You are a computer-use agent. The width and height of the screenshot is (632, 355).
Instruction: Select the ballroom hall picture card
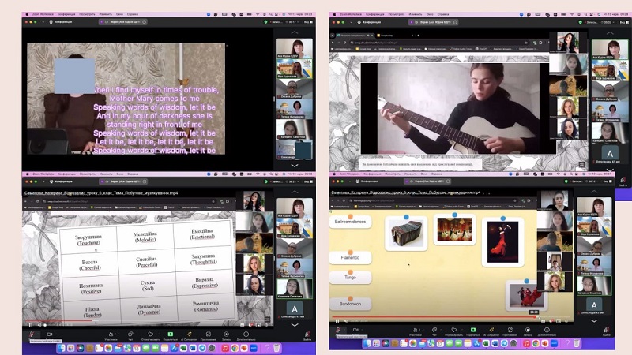pos(454,230)
